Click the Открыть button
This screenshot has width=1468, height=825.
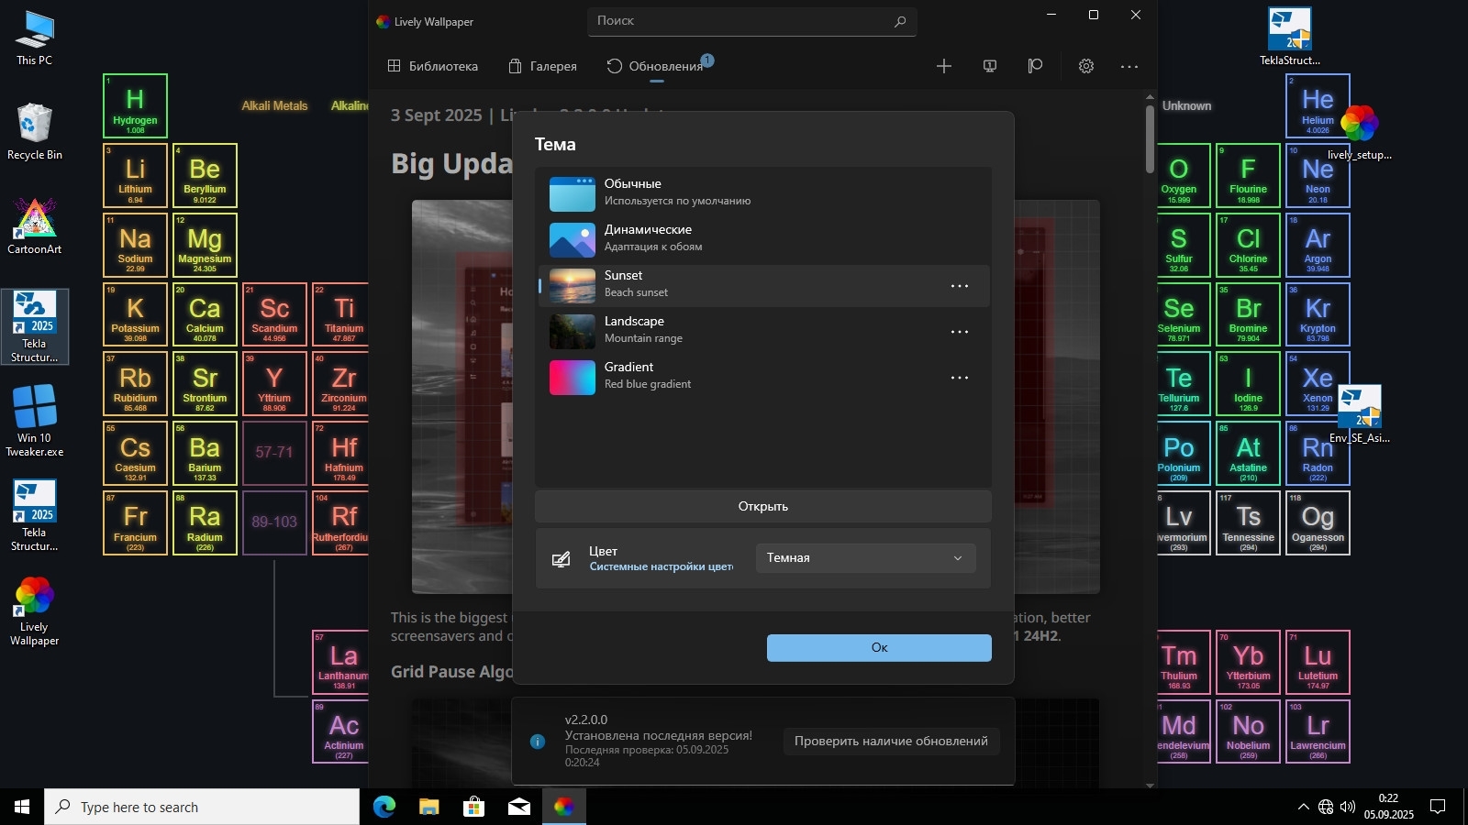tap(763, 507)
